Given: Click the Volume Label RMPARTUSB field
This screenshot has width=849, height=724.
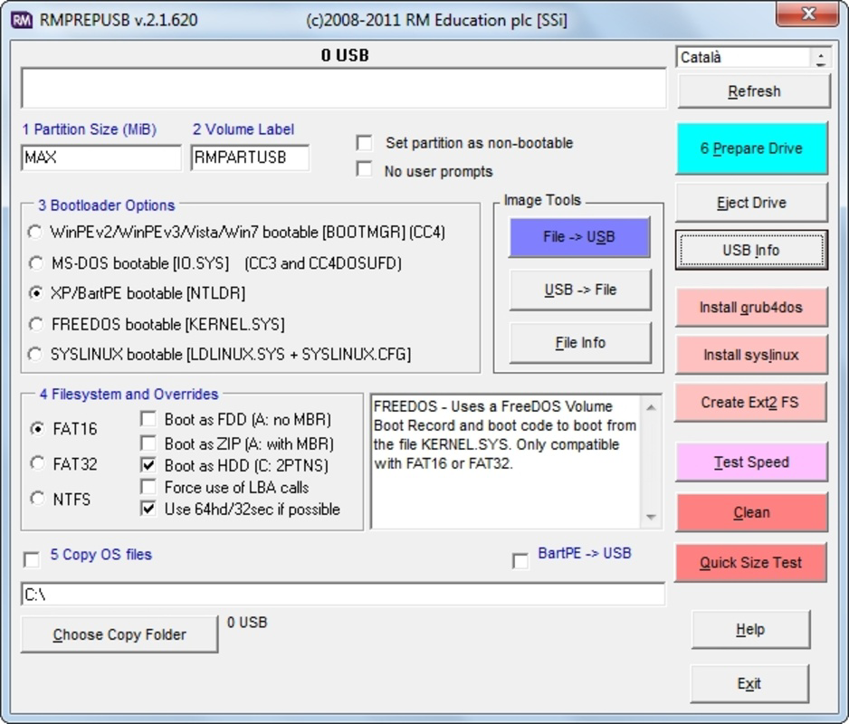Looking at the screenshot, I should (250, 157).
